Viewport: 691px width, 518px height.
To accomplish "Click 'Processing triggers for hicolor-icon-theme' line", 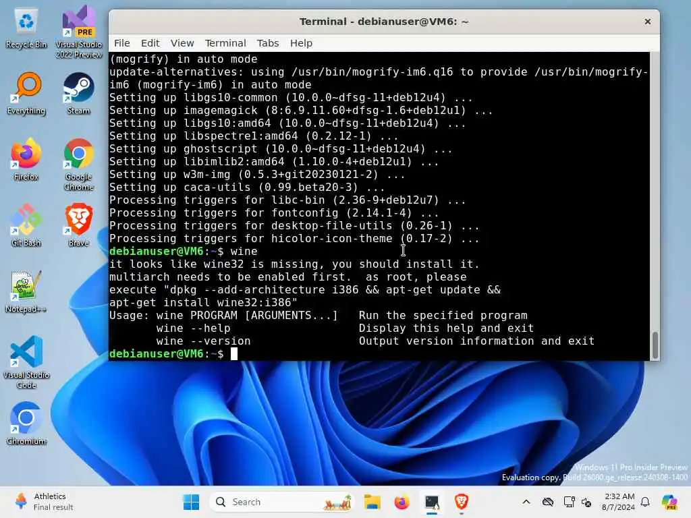I will click(x=294, y=238).
